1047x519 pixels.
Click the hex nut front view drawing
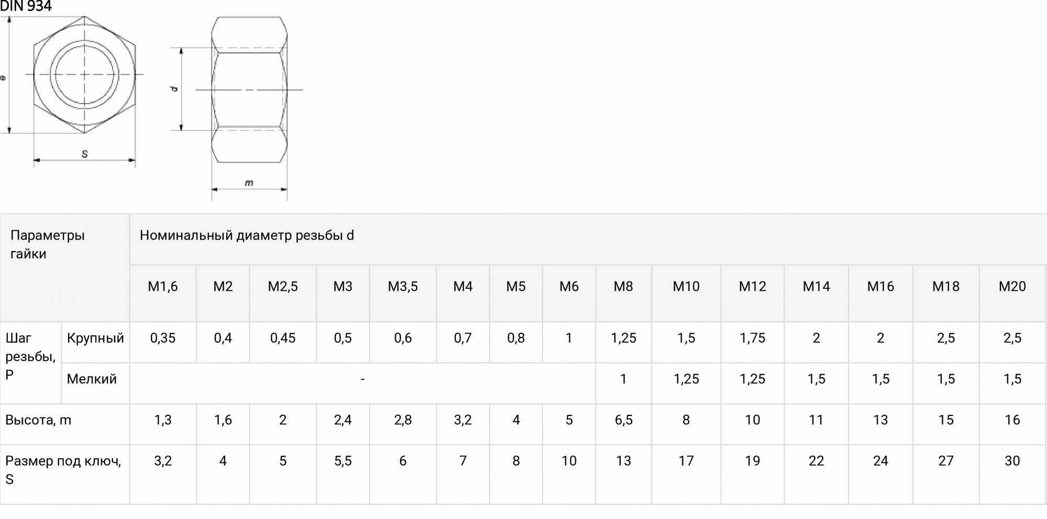click(x=84, y=75)
